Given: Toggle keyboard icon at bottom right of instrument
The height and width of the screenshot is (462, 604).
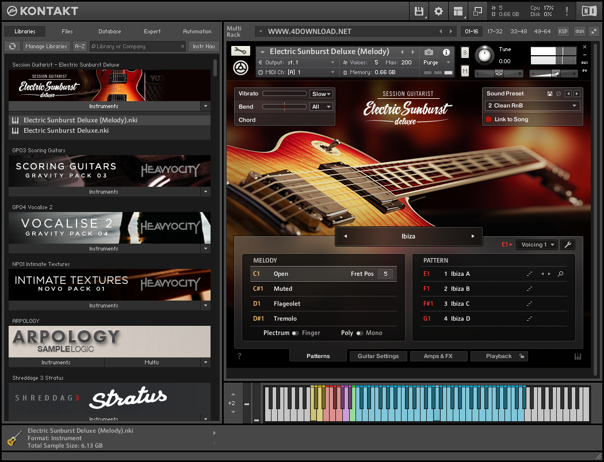Looking at the screenshot, I should pyautogui.click(x=578, y=357).
